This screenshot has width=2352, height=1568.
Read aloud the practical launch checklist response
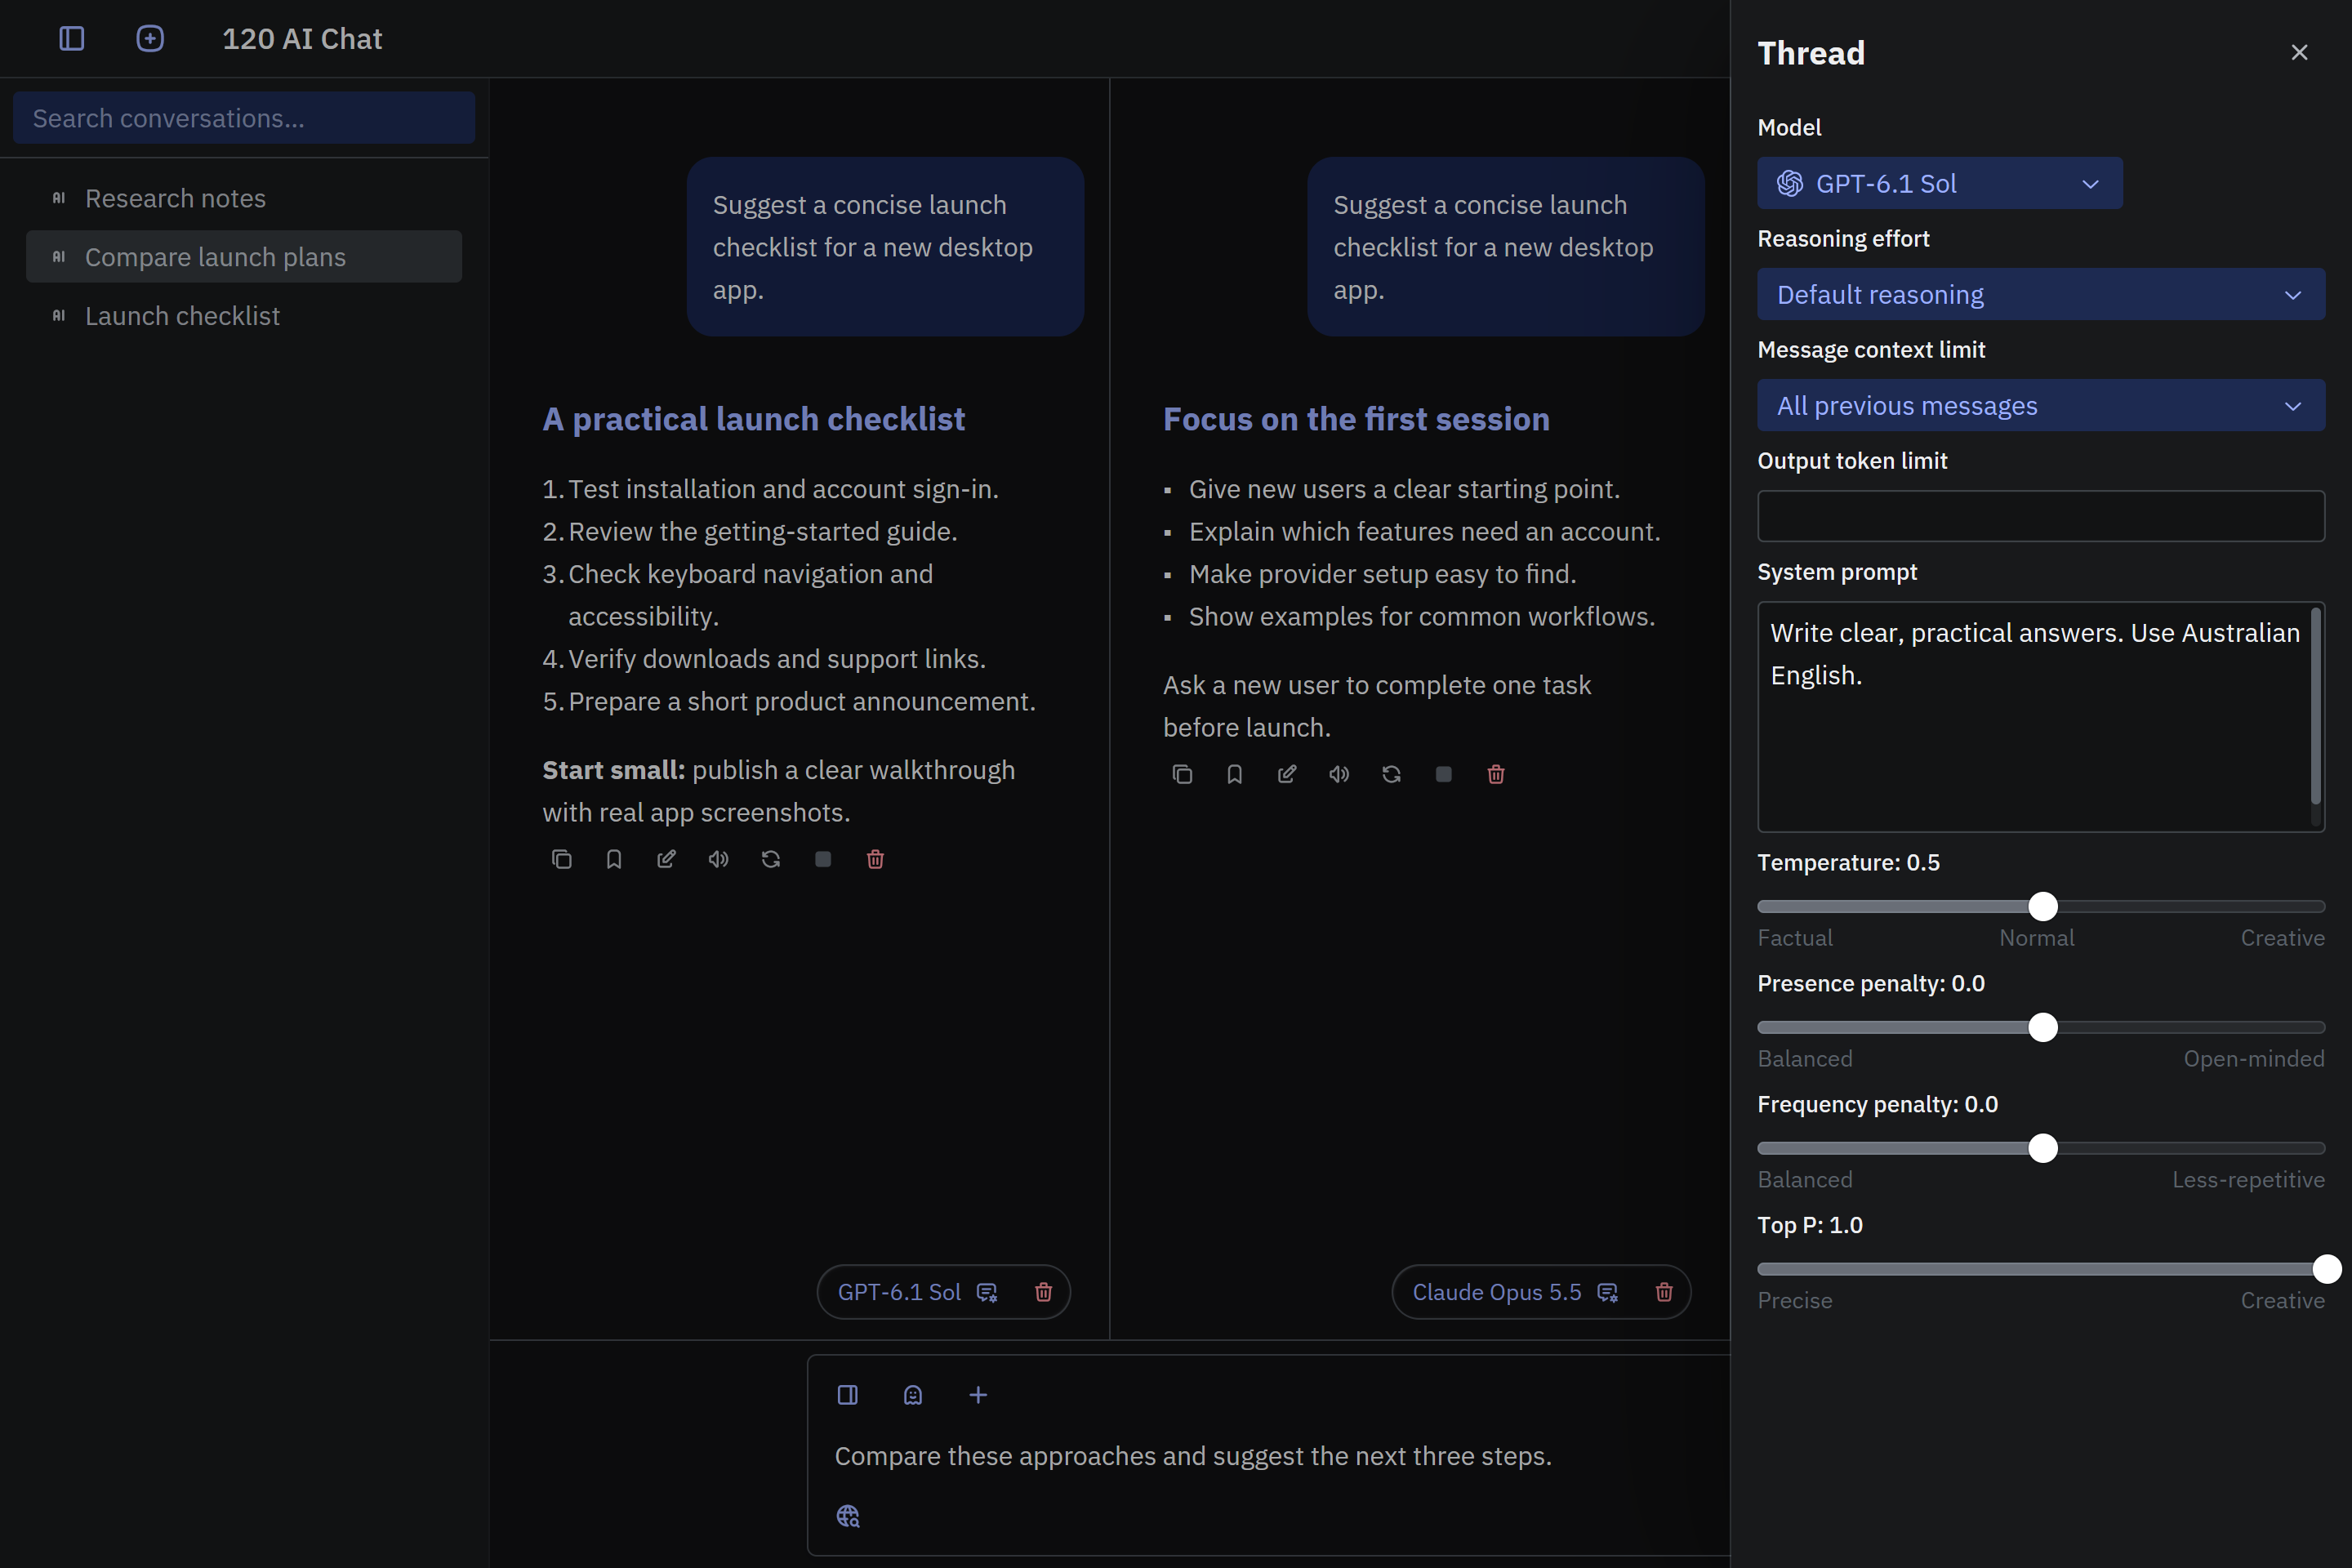(718, 859)
